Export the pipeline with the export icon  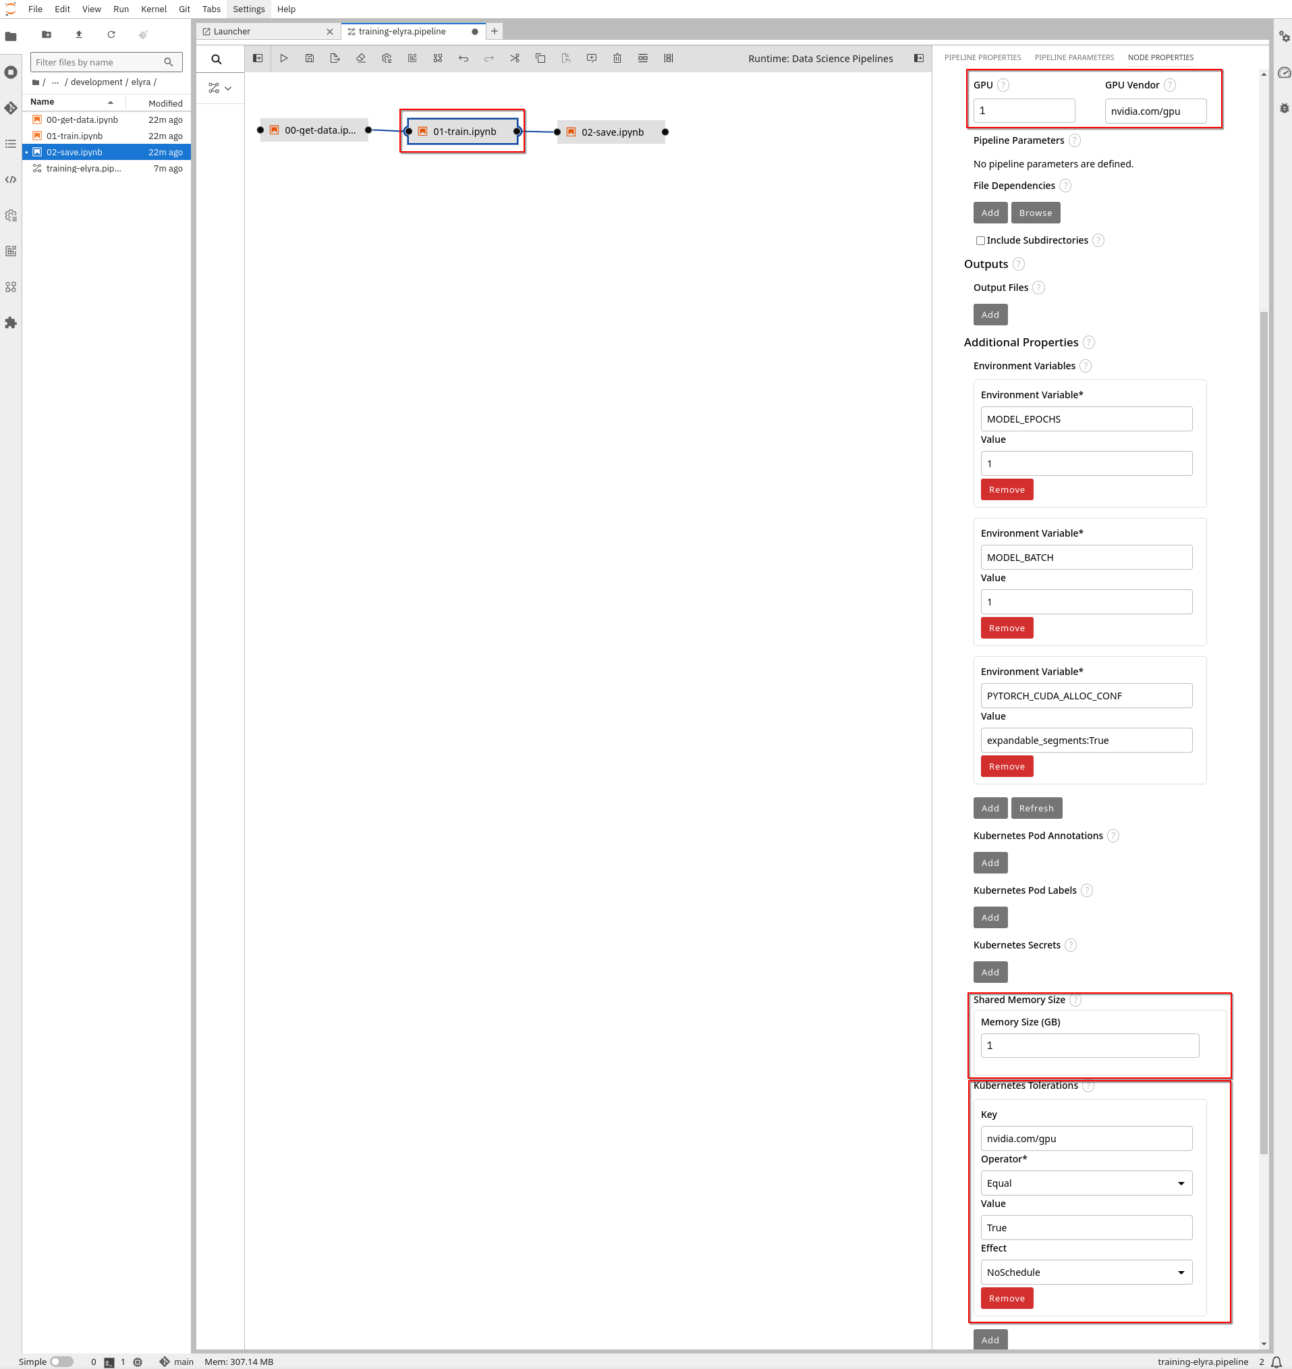coord(335,59)
